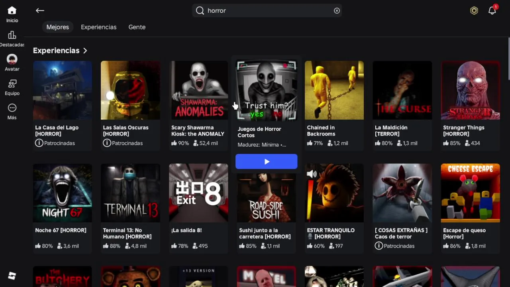Image resolution: width=510 pixels, height=287 pixels.
Task: Play Juegos de Horror Cortos
Action: (x=267, y=161)
